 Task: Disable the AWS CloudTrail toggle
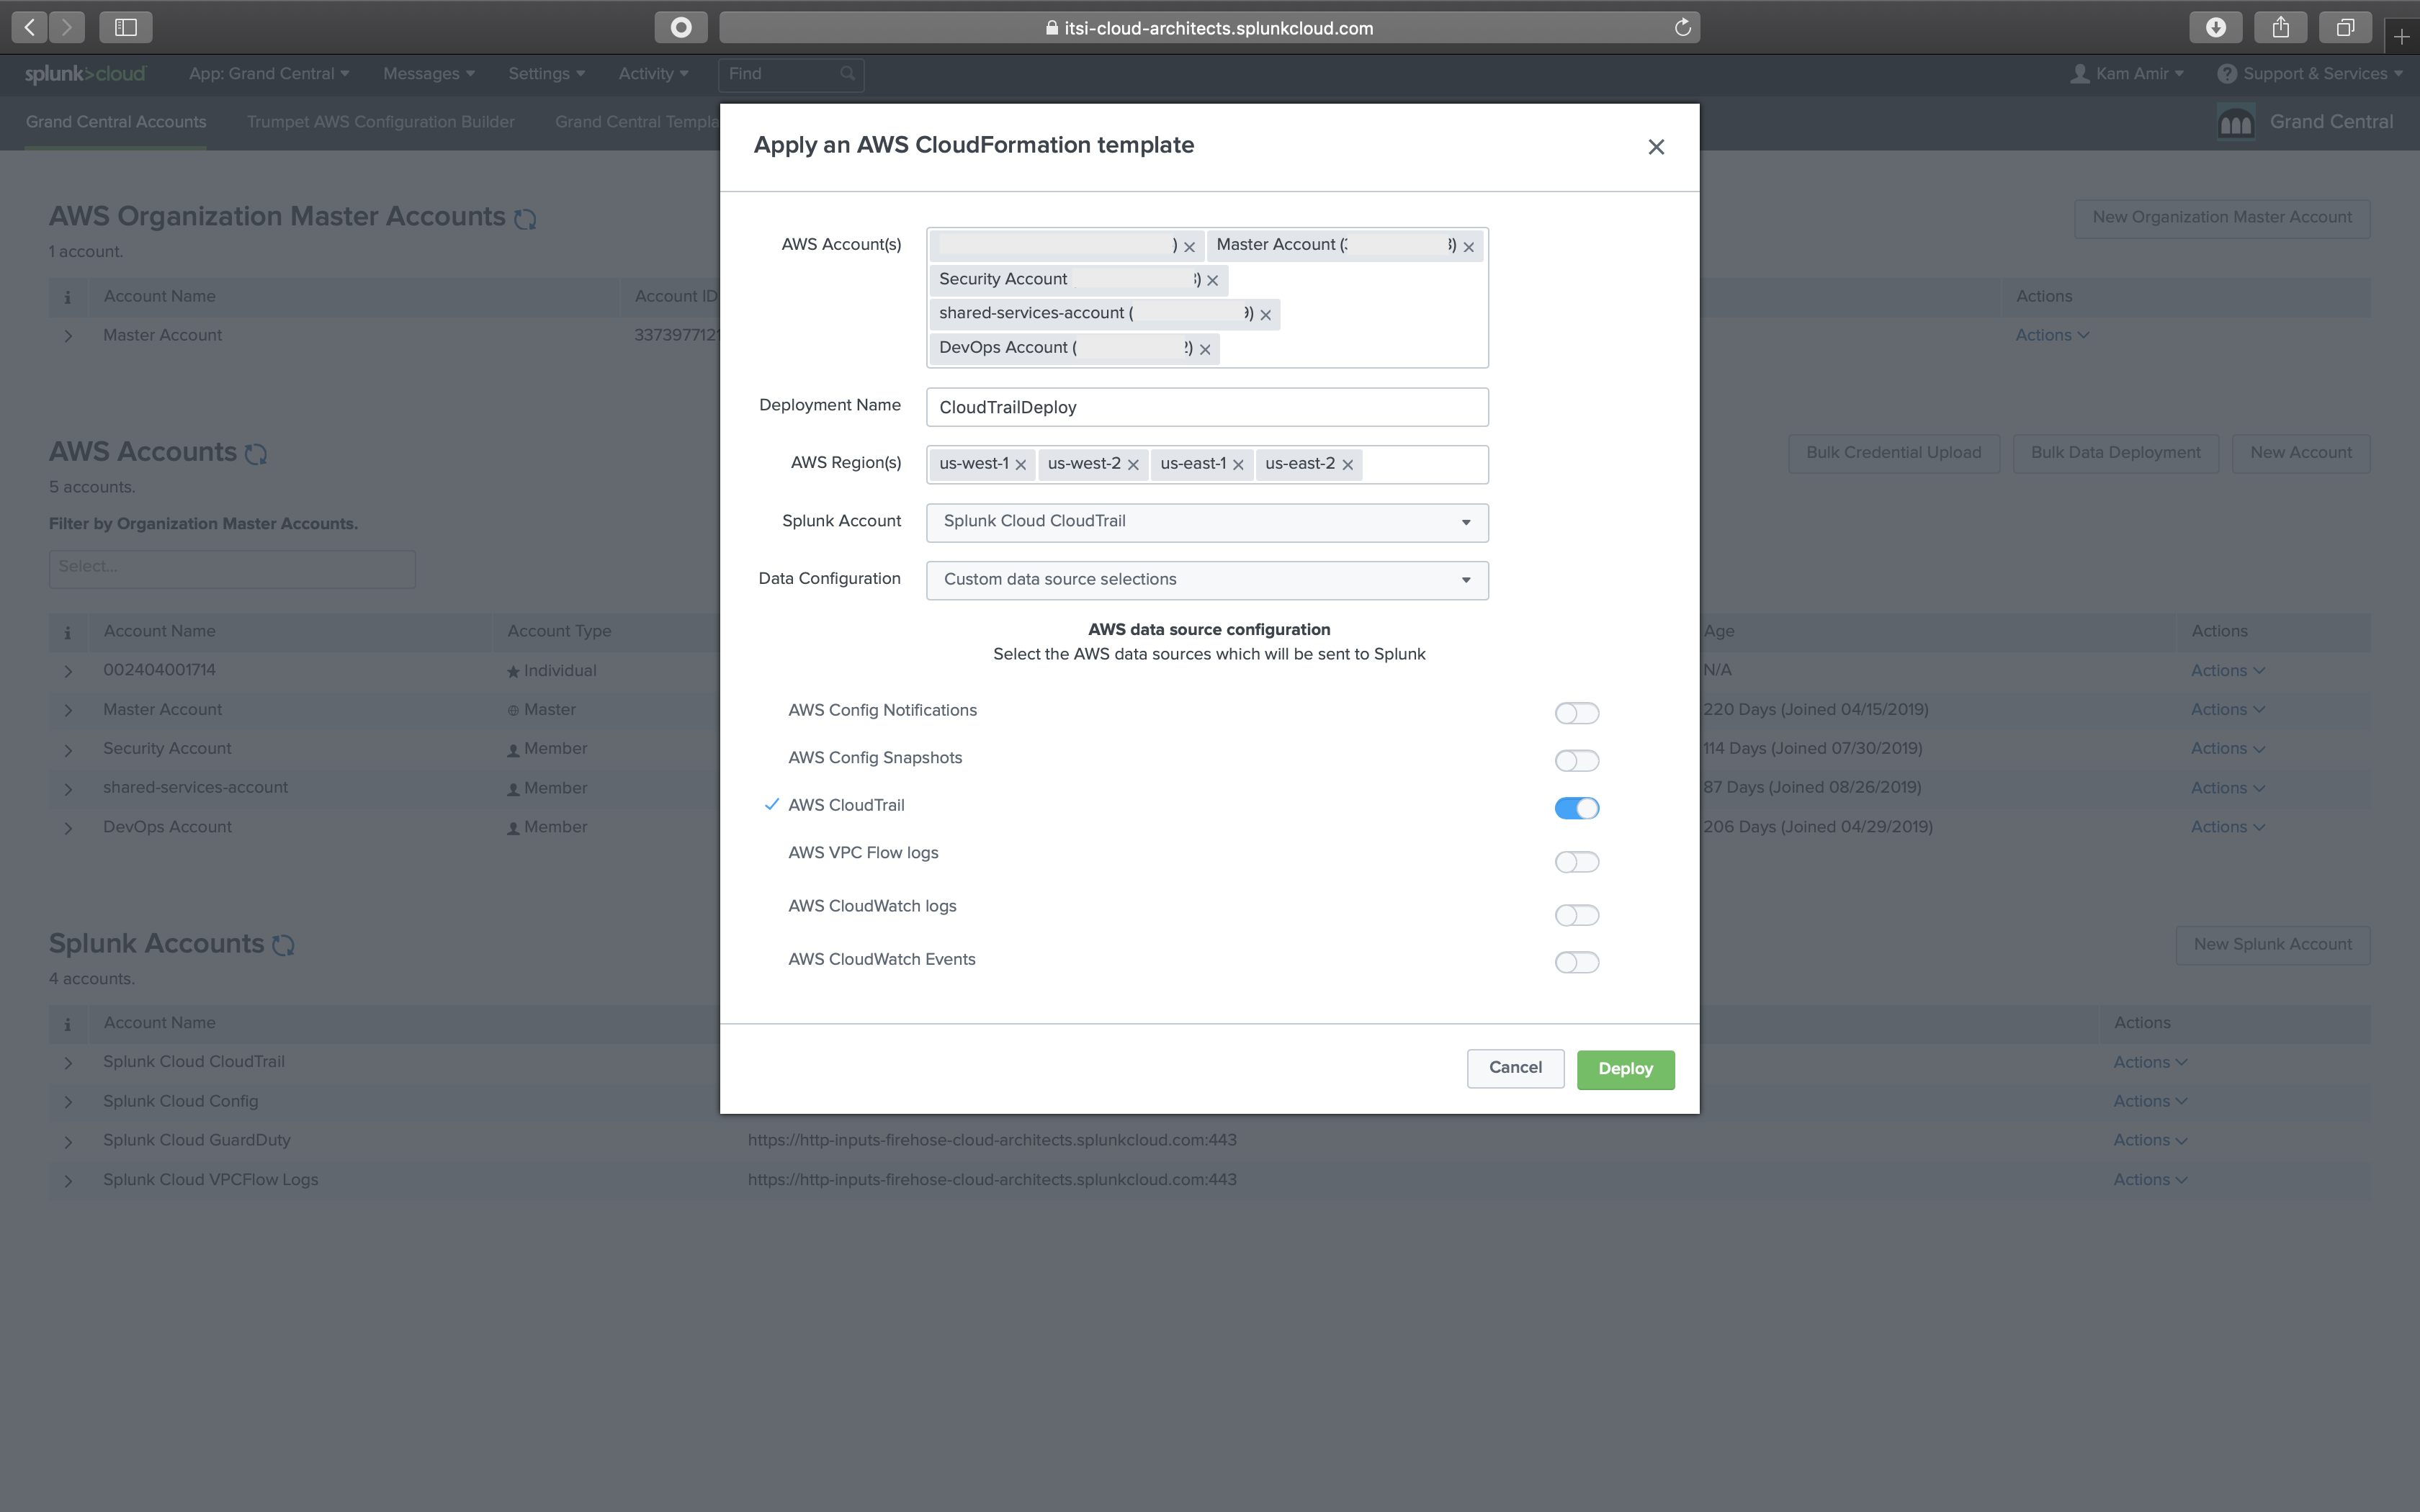tap(1576, 808)
